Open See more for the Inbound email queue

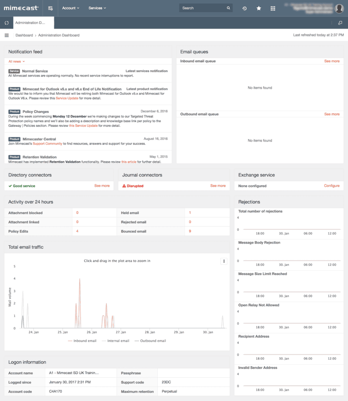(332, 61)
